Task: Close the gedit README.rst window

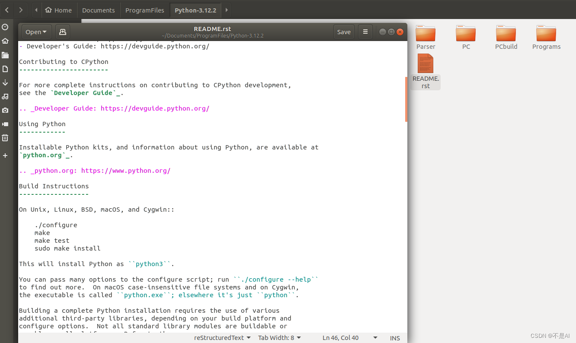Action: pyautogui.click(x=400, y=32)
